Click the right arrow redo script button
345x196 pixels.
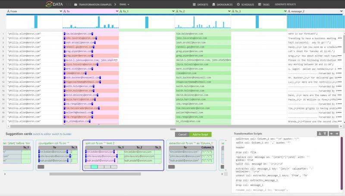tap(336, 134)
